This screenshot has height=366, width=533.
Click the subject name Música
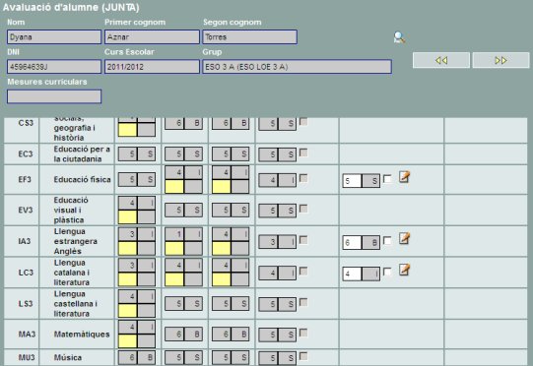pos(68,357)
